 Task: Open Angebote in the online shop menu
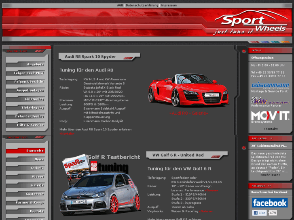tap(25, 65)
